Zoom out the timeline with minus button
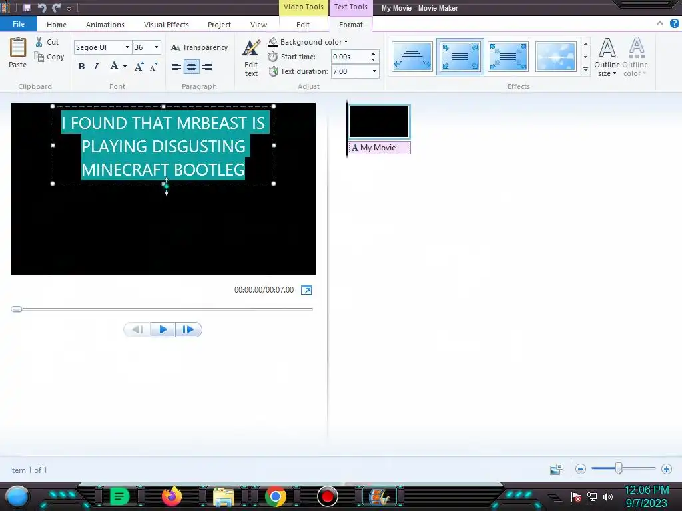This screenshot has height=511, width=682. click(581, 469)
